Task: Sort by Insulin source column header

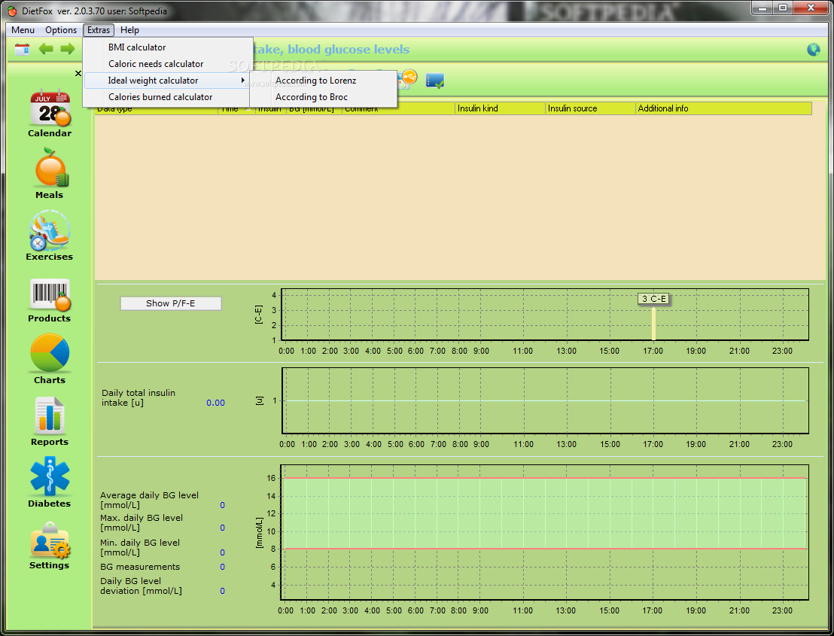Action: coord(591,108)
